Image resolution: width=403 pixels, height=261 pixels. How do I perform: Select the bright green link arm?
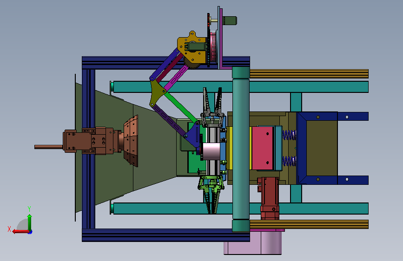coord(181,107)
